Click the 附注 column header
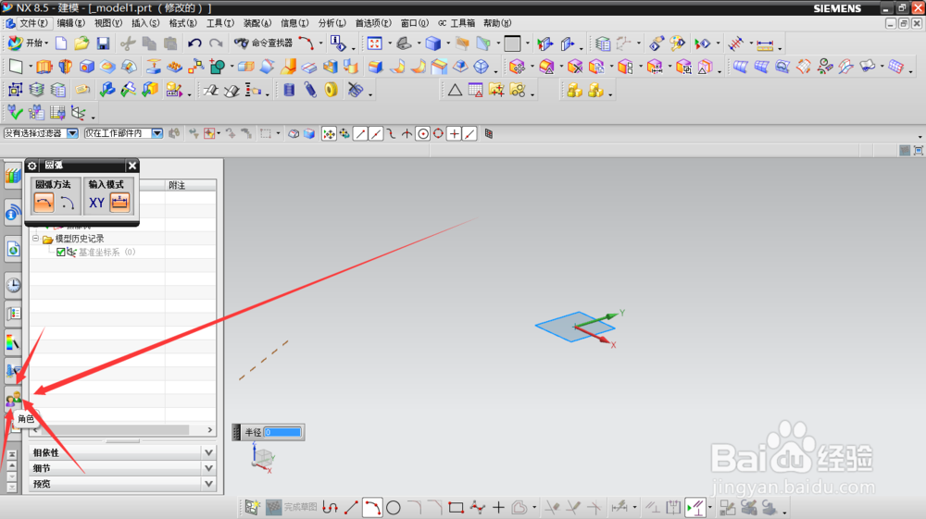 190,185
